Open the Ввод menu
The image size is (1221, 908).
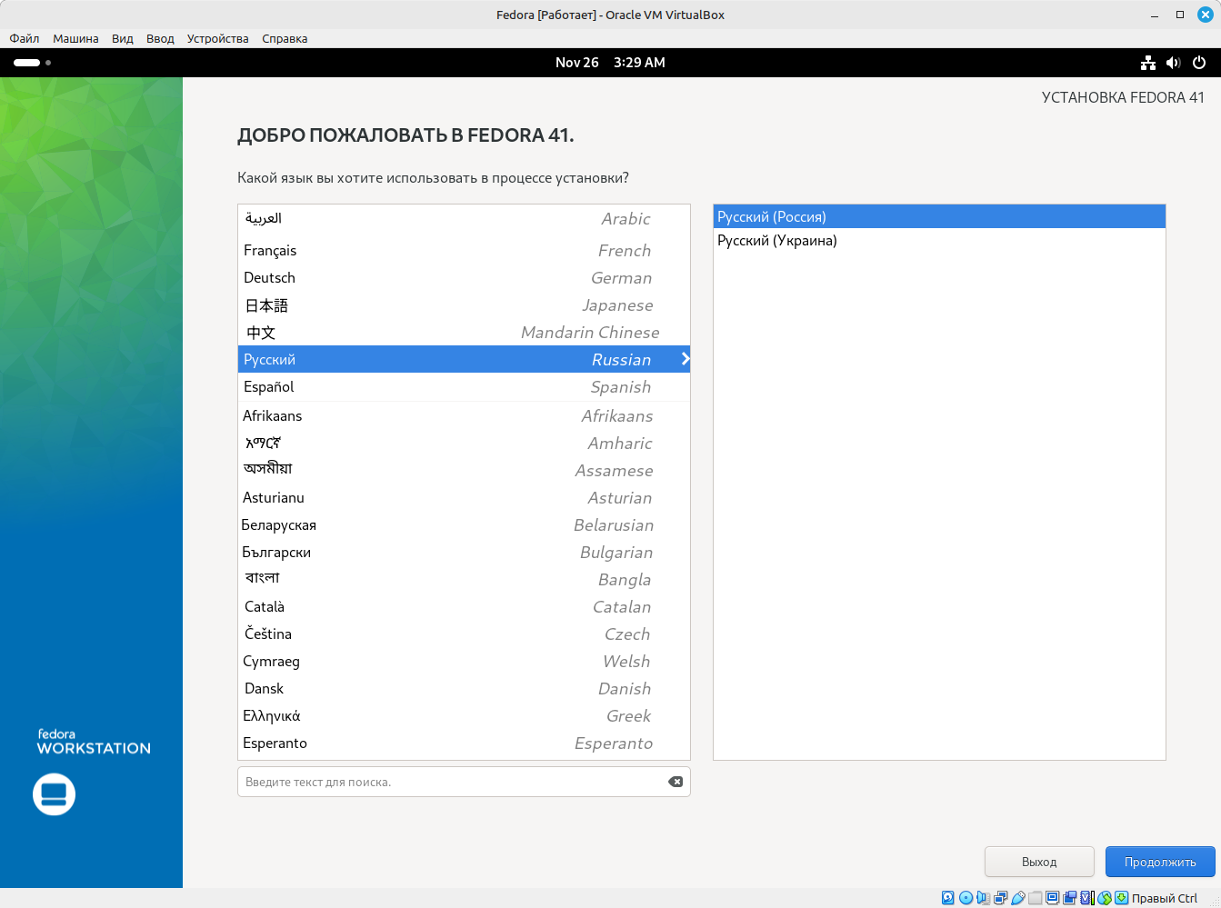[160, 38]
